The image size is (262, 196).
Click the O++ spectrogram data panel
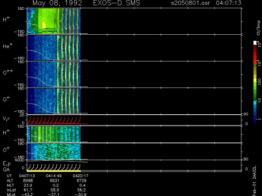[54, 74]
